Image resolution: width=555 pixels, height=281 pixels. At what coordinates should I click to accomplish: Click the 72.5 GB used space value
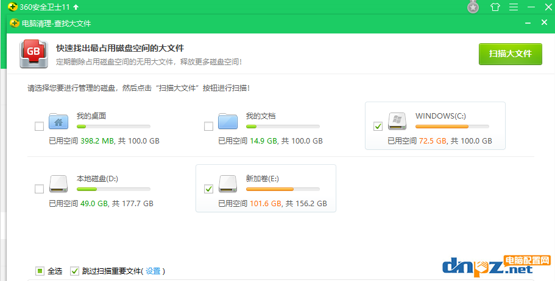point(433,141)
